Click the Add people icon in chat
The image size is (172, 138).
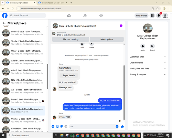pos(82,44)
